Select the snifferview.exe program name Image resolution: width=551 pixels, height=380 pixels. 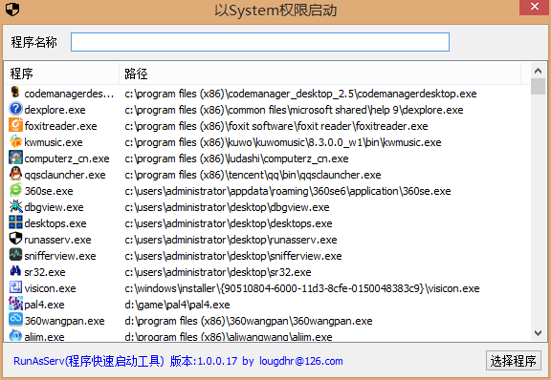click(60, 256)
